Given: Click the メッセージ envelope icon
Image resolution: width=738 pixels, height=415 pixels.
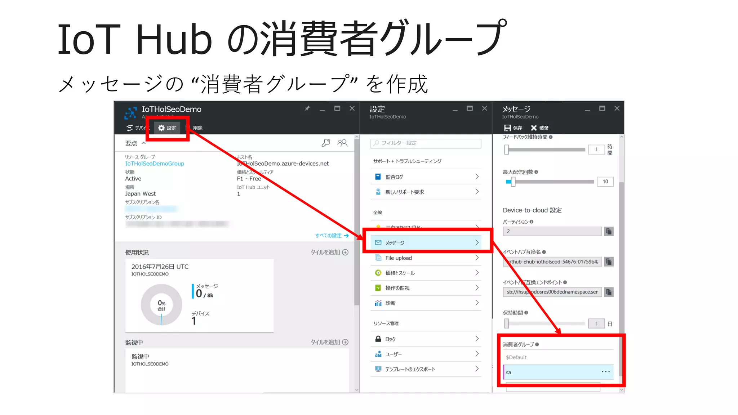Looking at the screenshot, I should click(378, 243).
